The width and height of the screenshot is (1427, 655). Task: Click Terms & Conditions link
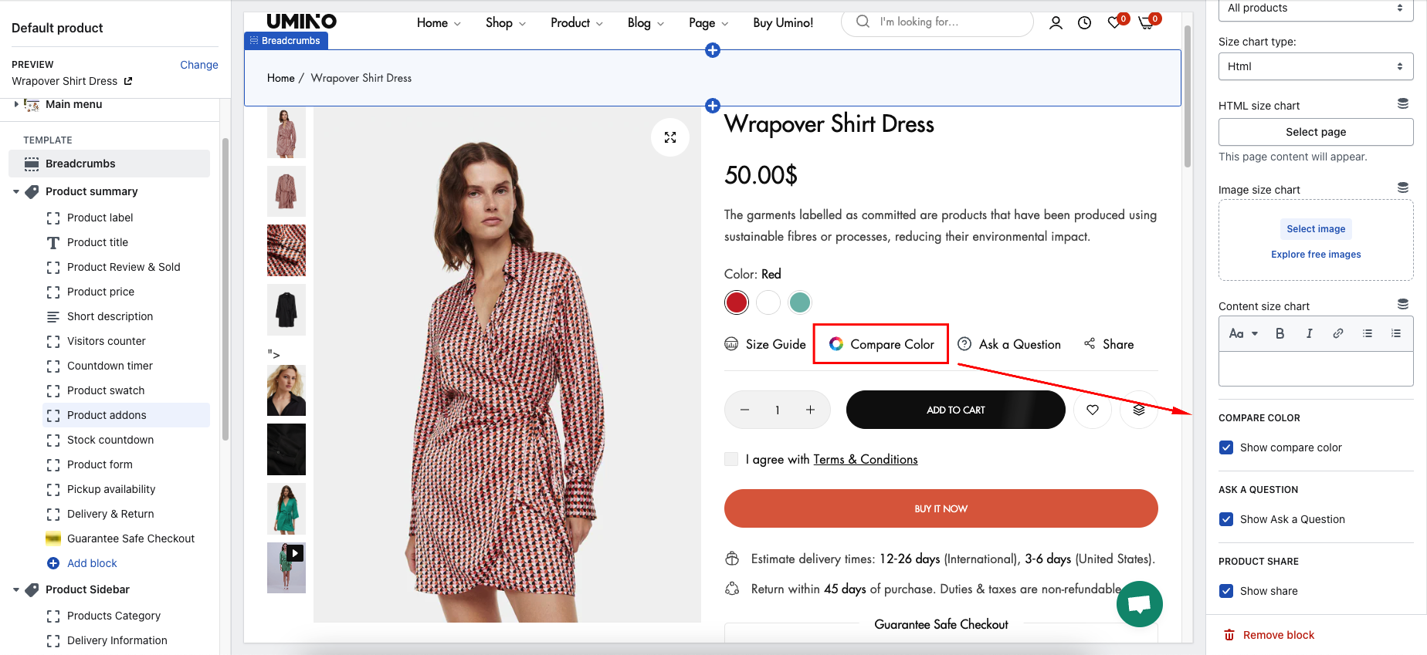pyautogui.click(x=866, y=459)
